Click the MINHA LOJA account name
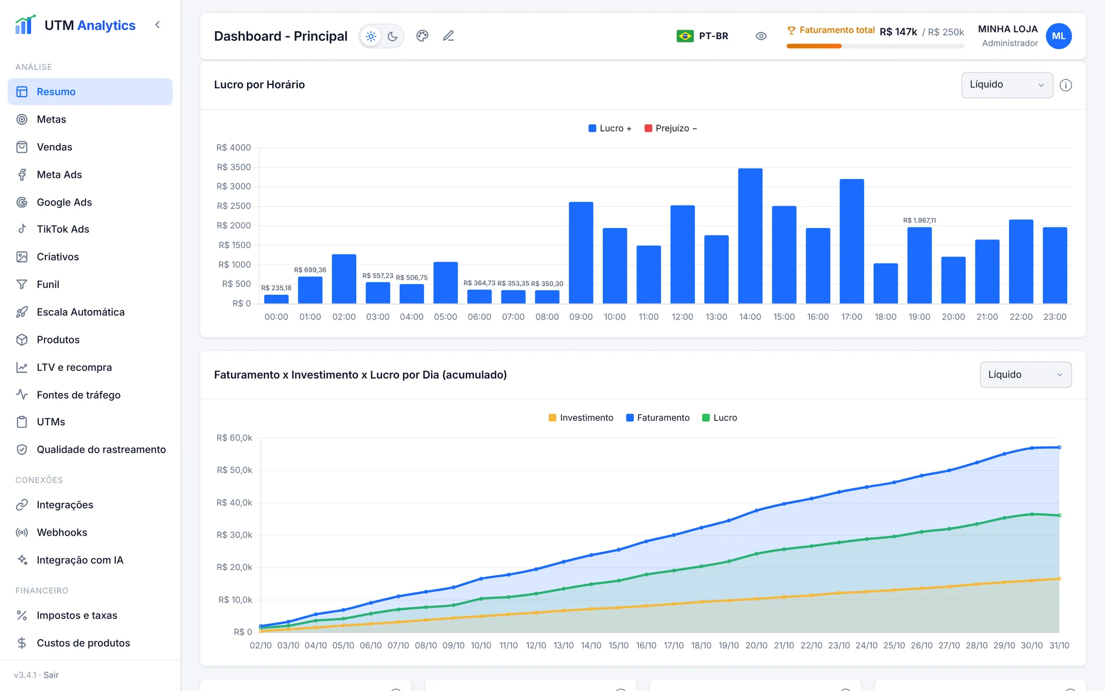This screenshot has width=1105, height=691. (x=1008, y=29)
